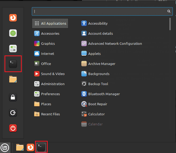Screen dimensions: 176x153
Task: Launch the Accessibility app
Action: pos(94,23)
